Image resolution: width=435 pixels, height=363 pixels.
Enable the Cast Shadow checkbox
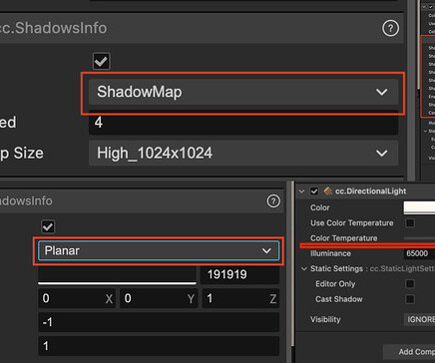[410, 299]
